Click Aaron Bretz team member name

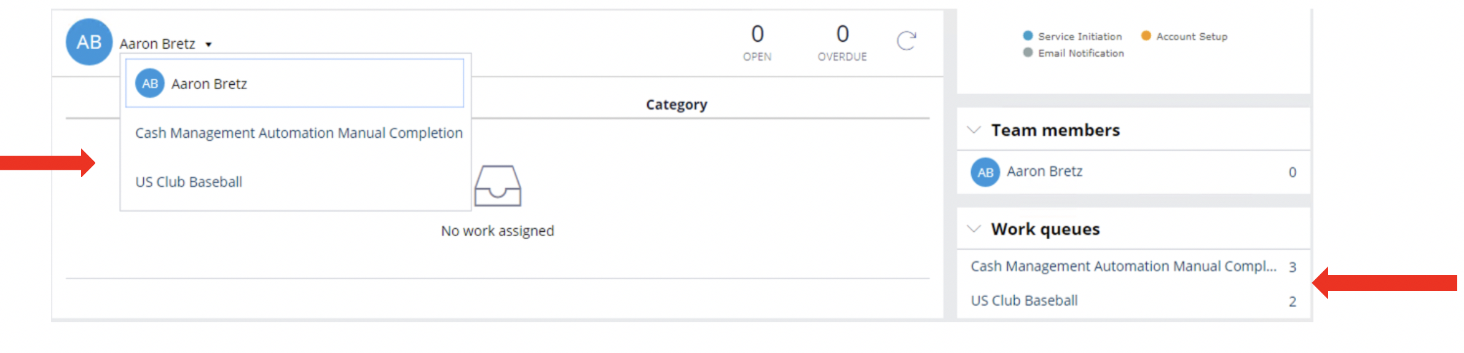pos(1044,172)
